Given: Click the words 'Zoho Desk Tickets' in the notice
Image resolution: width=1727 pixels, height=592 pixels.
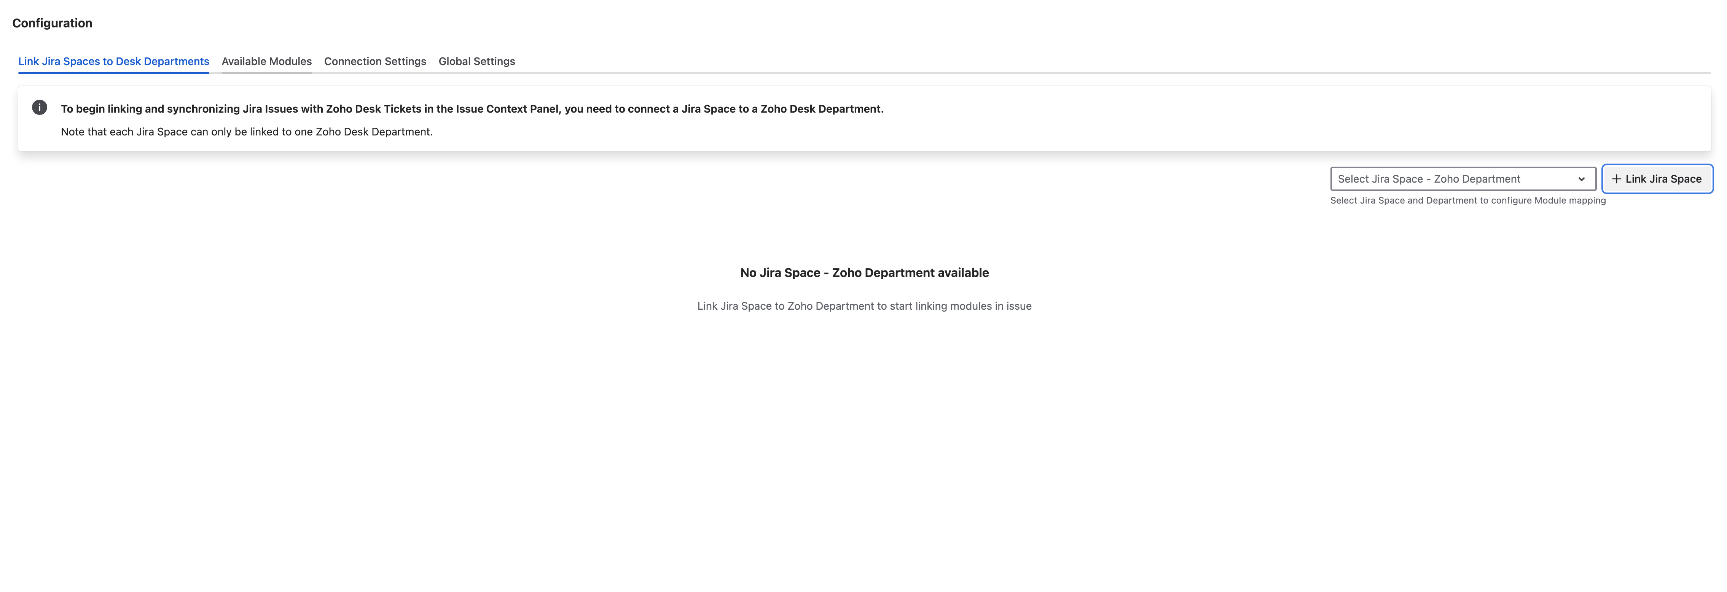Looking at the screenshot, I should coord(373,108).
